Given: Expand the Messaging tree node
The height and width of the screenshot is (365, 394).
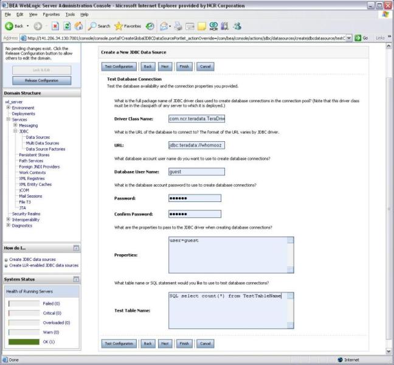Looking at the screenshot, I should click(x=15, y=125).
